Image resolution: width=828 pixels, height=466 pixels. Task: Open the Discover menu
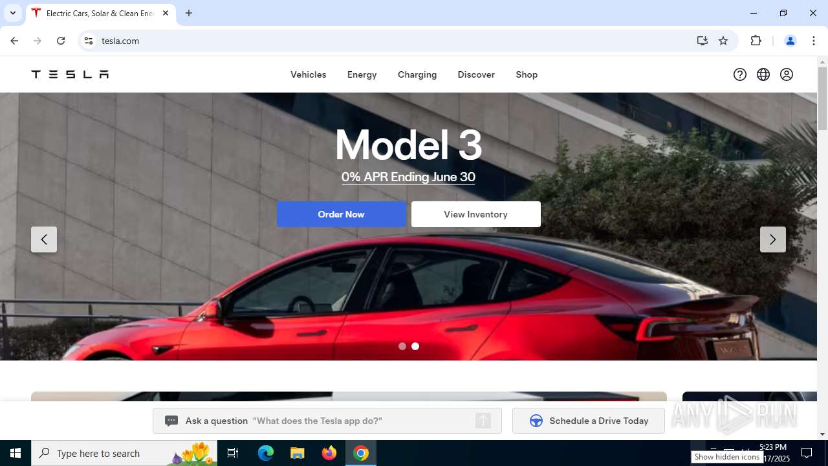pyautogui.click(x=476, y=74)
